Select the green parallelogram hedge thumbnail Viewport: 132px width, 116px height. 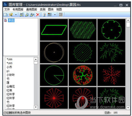54,30
